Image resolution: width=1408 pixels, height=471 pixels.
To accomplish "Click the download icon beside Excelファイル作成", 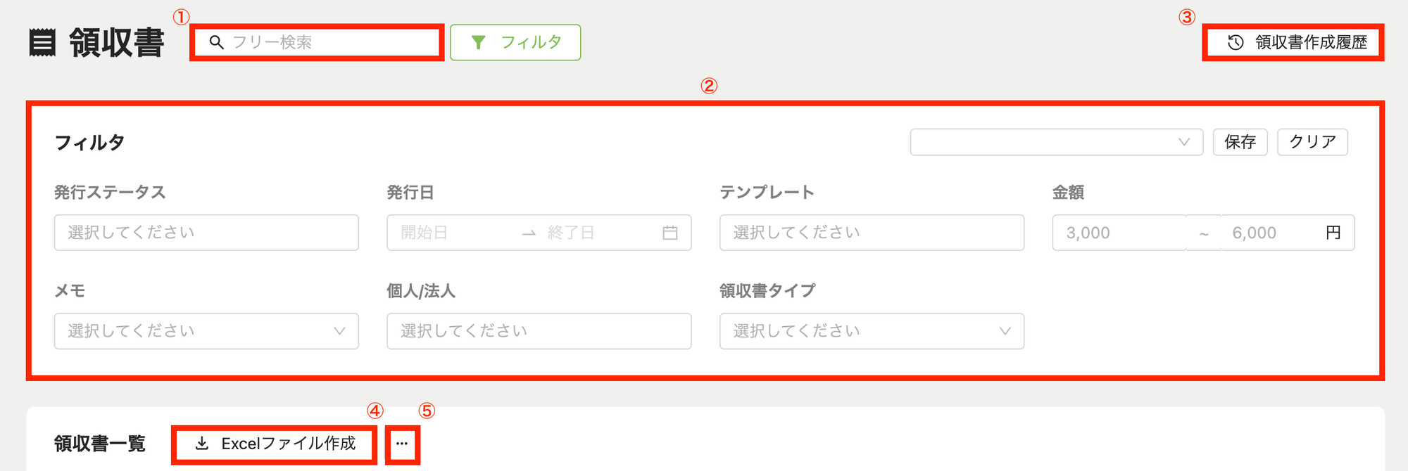I will (202, 444).
